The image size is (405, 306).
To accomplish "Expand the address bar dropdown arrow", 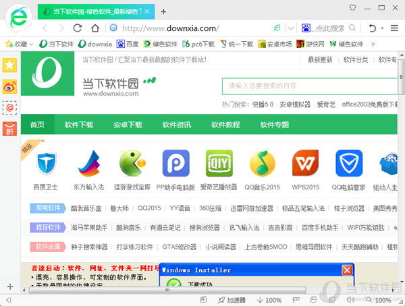I will pyautogui.click(x=291, y=28).
